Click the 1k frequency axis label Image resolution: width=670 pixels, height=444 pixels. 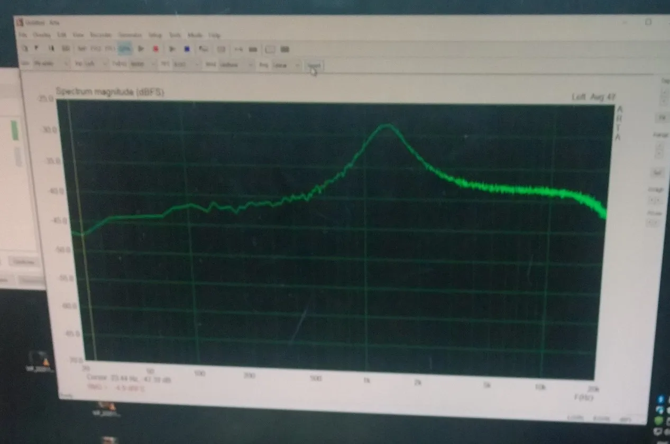(366, 379)
